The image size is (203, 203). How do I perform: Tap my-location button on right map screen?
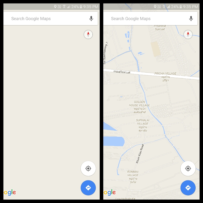(x=188, y=168)
